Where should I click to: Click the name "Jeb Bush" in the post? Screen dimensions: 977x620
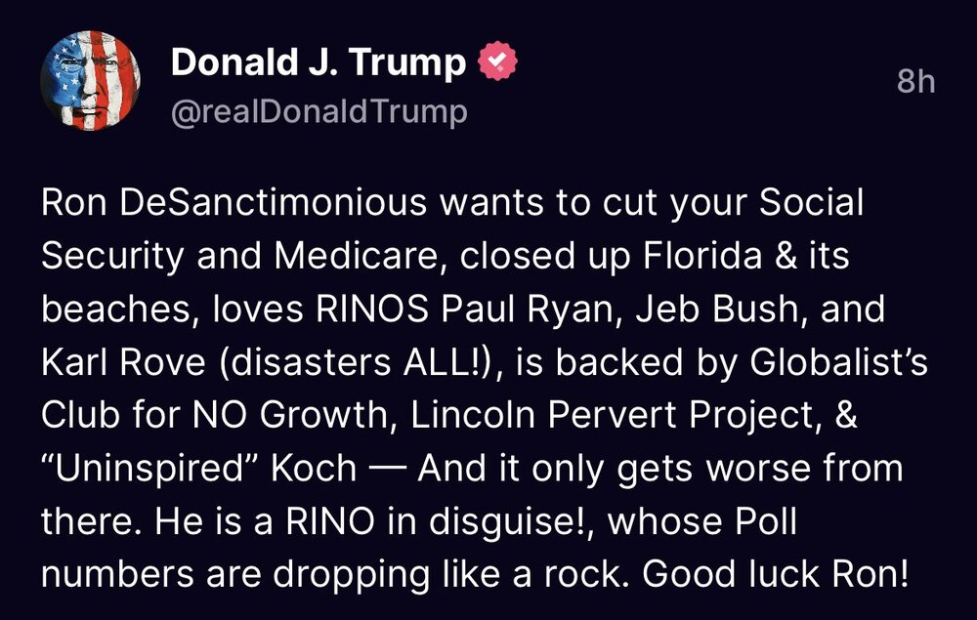coord(695,310)
